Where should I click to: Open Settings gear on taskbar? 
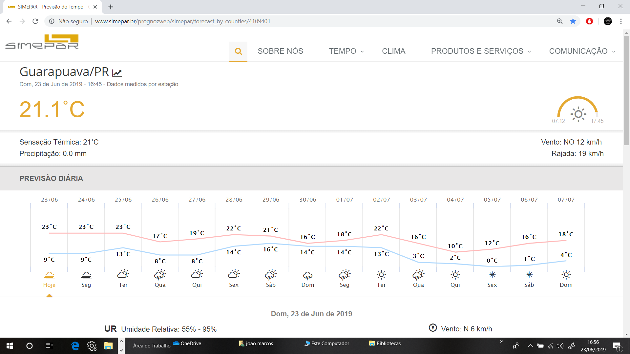[x=92, y=346]
